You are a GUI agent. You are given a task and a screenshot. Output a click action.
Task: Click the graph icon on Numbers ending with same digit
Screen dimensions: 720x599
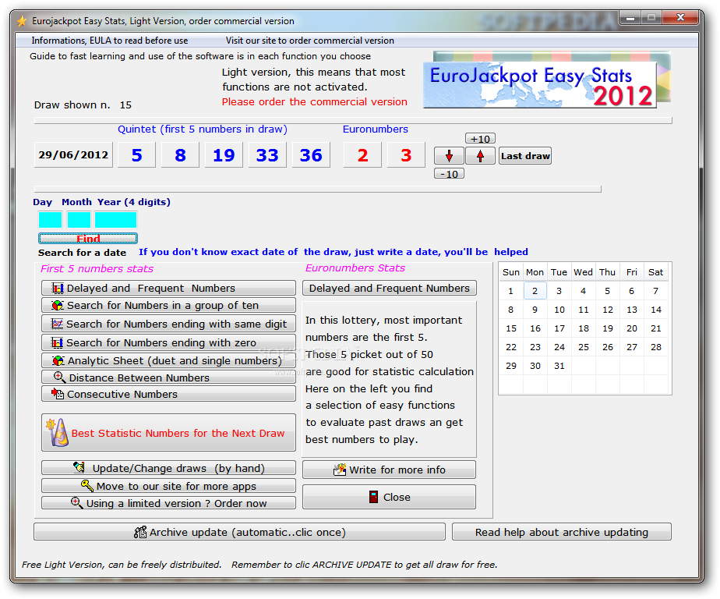[x=57, y=324]
